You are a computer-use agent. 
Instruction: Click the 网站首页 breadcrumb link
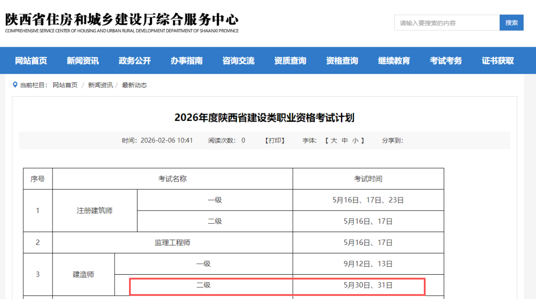tap(65, 85)
